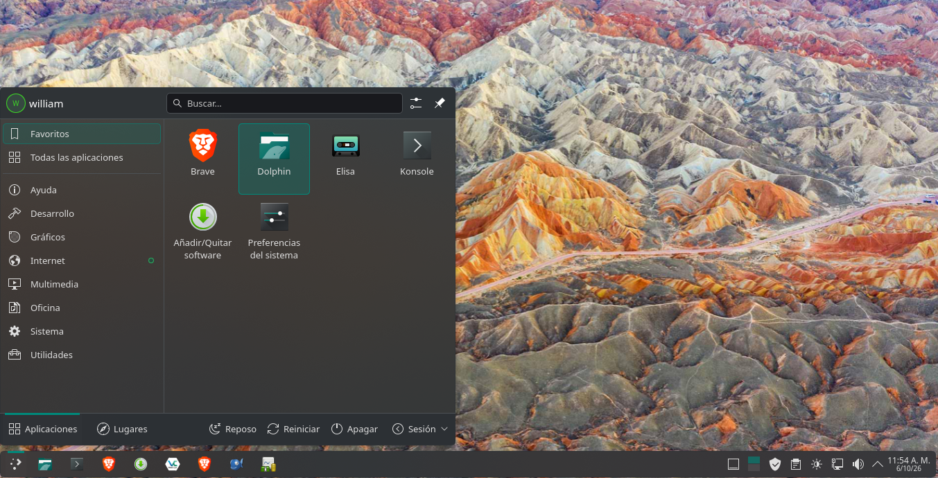Open the finance chart app in the taskbar
Image resolution: width=938 pixels, height=478 pixels.
pos(268,464)
